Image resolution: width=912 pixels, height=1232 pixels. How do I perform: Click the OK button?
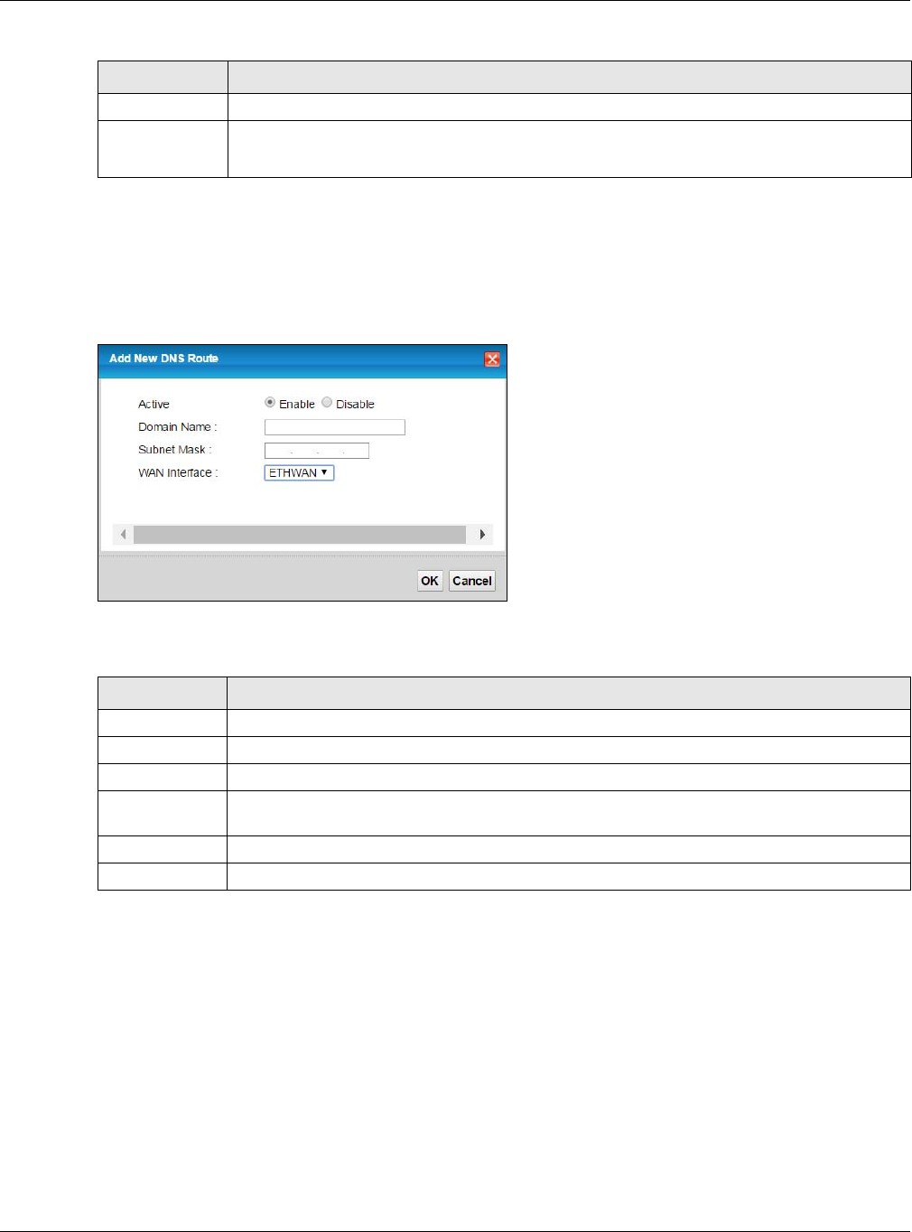click(430, 581)
